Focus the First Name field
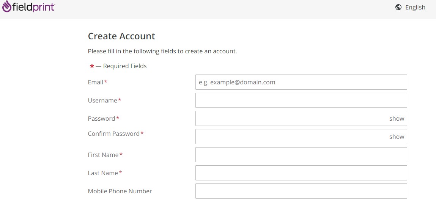The width and height of the screenshot is (436, 202). (301, 155)
